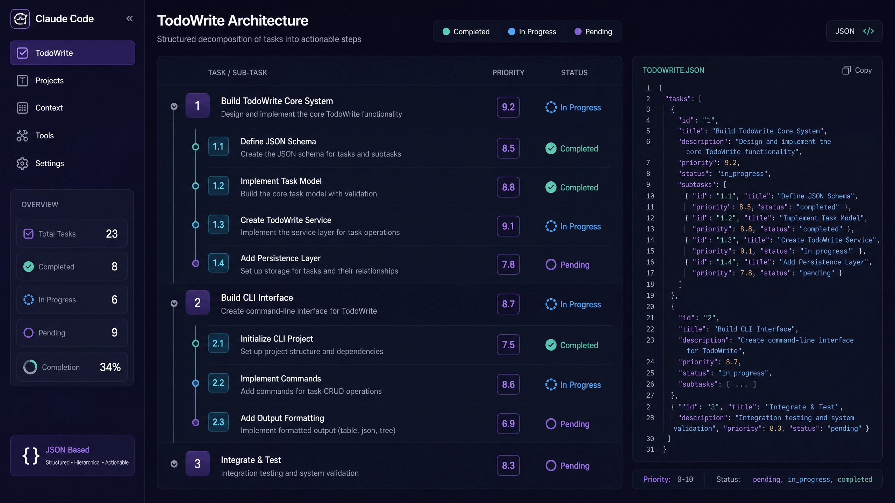The image size is (895, 503).
Task: Open the Context grid icon
Action: [22, 108]
